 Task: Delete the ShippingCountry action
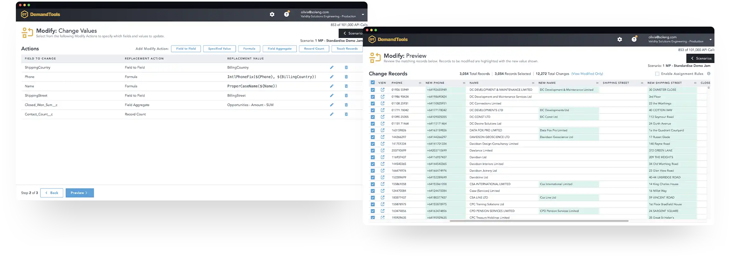(346, 67)
